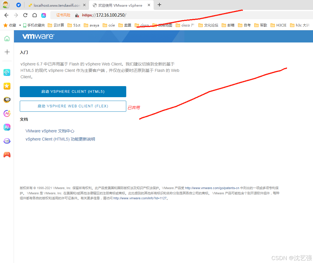
Task: Click the user avatar icon at top left
Action: pyautogui.click(x=6, y=5)
